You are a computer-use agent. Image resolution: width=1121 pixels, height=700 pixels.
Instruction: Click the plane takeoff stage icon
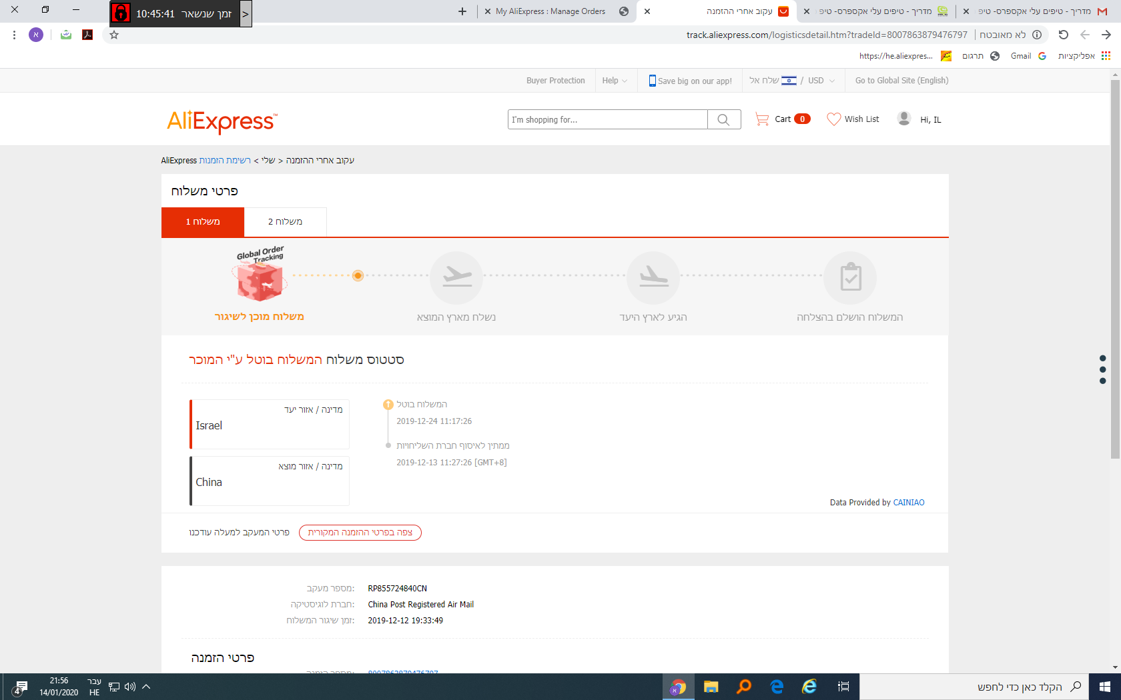[457, 277]
